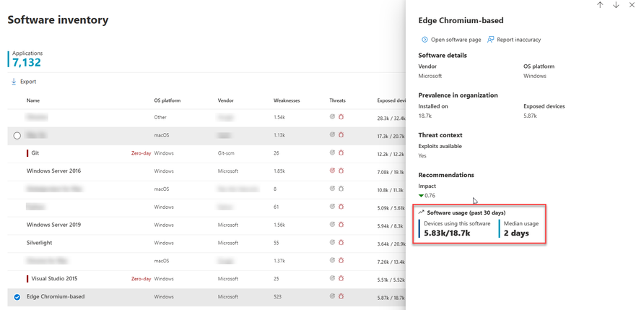Close the Edge Chromium-based details panel

[x=632, y=5]
